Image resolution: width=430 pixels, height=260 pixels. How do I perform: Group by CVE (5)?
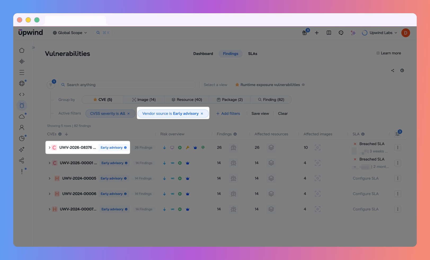click(x=103, y=100)
